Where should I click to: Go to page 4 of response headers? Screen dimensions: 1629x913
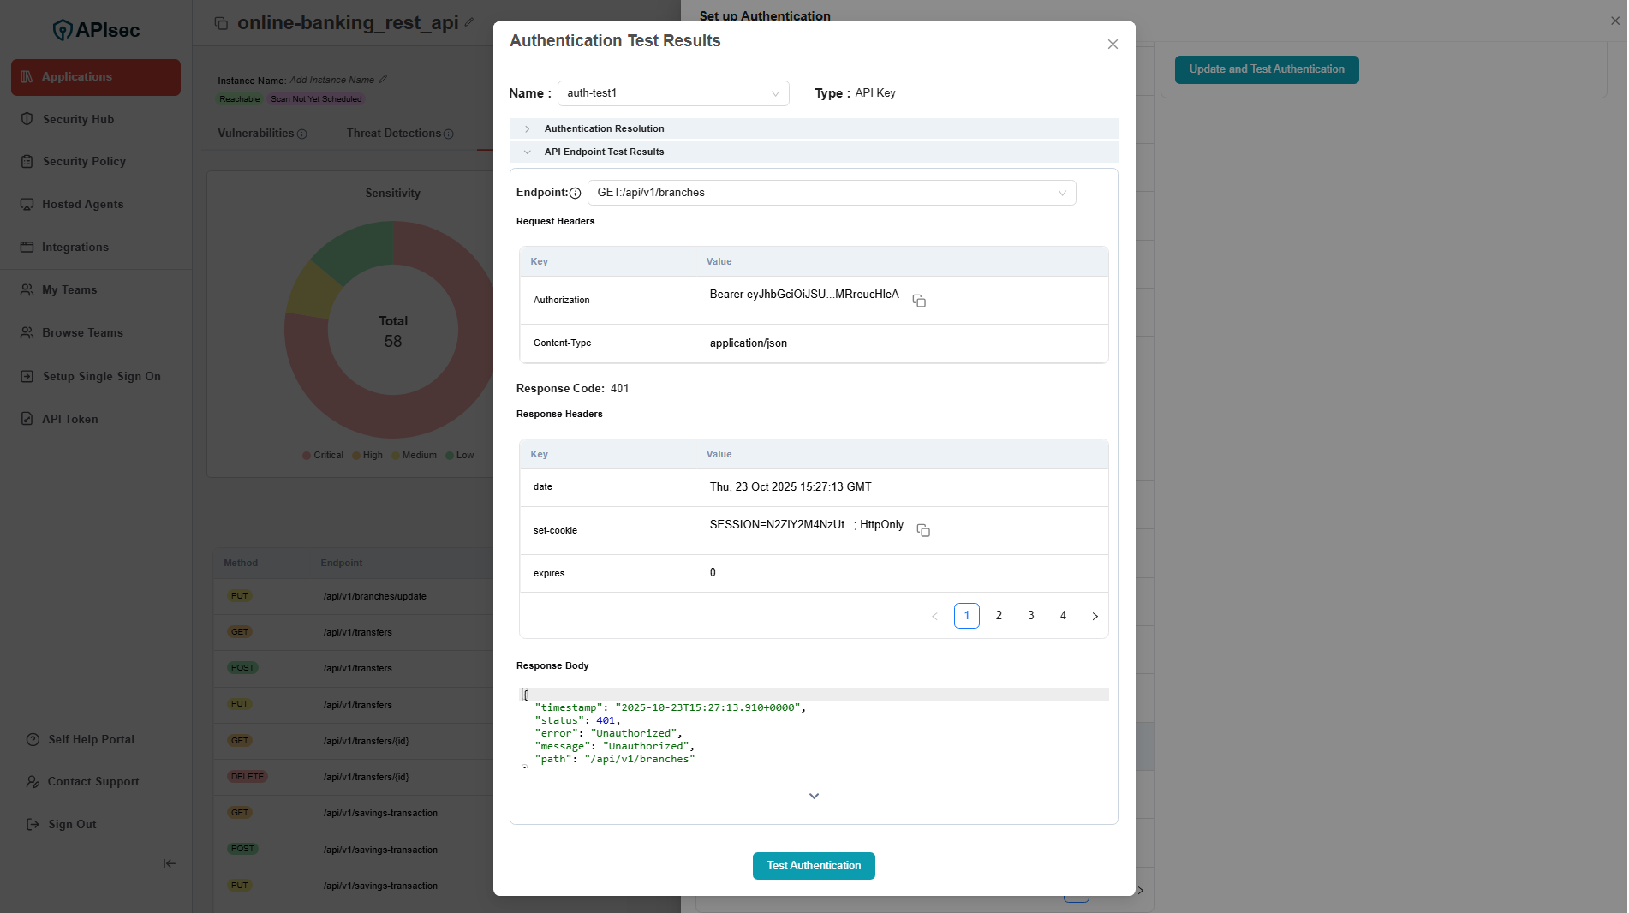tap(1063, 616)
